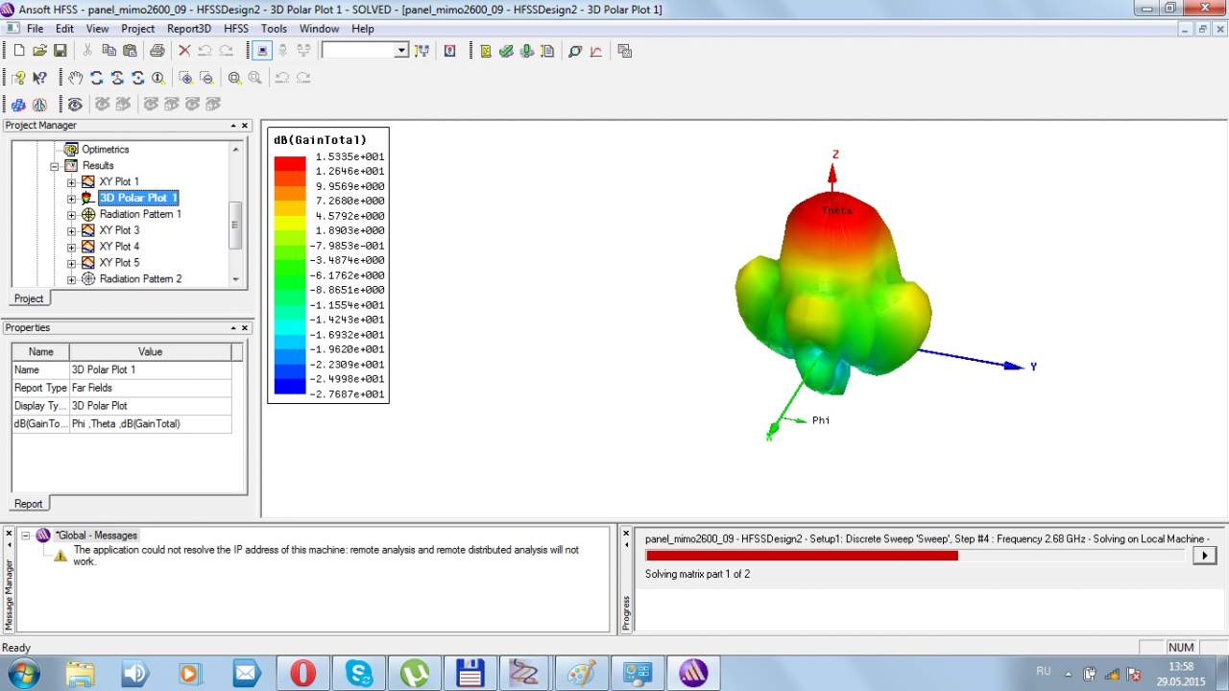Screen dimensions: 1229x691
Task: Click Opera browser in the taskbar
Action: pos(302,673)
